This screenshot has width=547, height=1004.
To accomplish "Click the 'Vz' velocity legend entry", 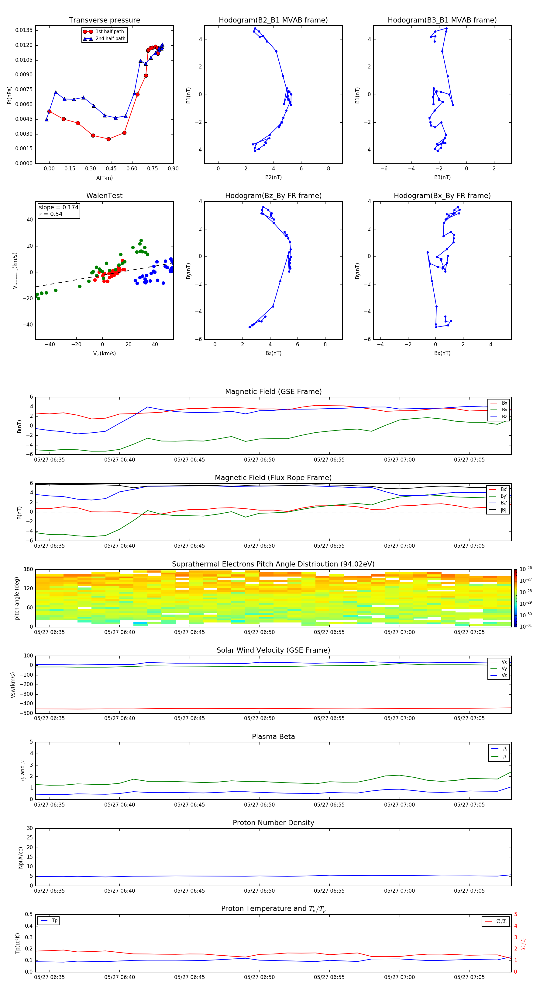I will 499,675.
